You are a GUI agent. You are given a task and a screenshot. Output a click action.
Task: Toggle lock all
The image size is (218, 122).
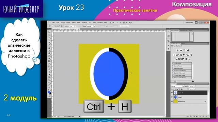(182, 89)
